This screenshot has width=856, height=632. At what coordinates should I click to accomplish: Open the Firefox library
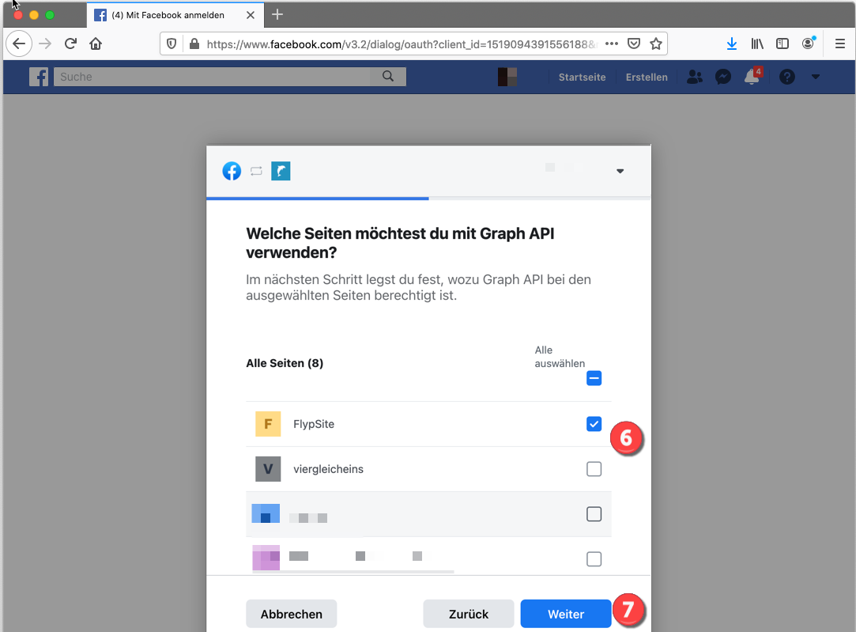[x=757, y=44]
